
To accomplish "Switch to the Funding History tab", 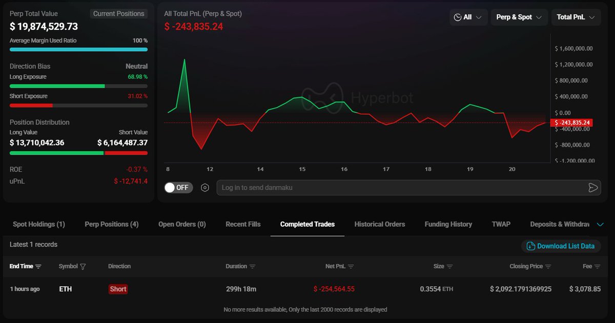I will point(448,225).
